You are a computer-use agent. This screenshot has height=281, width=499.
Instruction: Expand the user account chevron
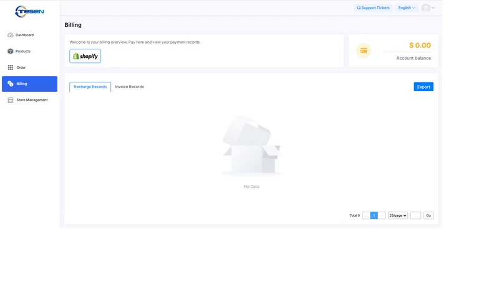click(x=433, y=7)
